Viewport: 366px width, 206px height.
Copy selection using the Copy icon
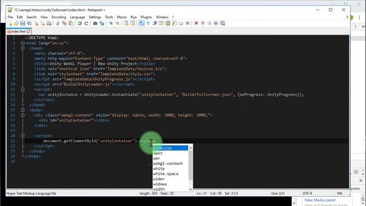64,23
